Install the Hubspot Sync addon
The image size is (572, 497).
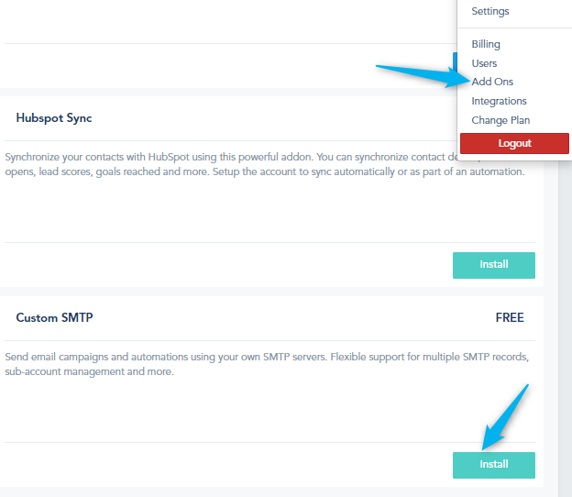(493, 265)
